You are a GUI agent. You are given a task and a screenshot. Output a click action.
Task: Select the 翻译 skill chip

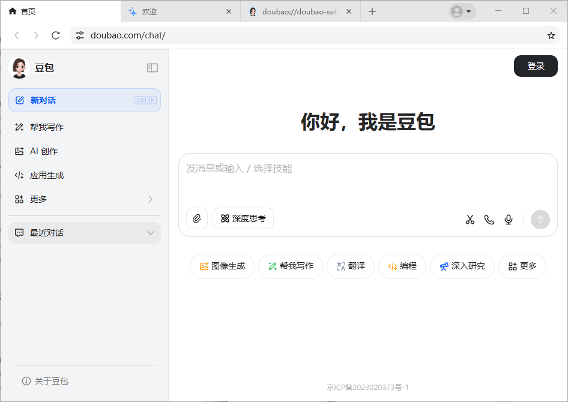(351, 266)
